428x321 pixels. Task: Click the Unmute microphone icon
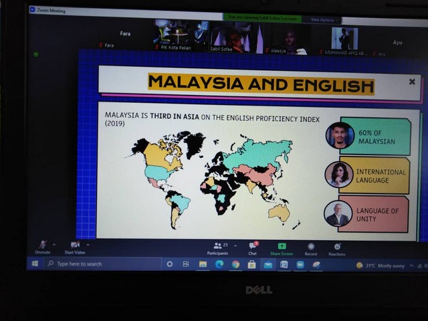[x=43, y=245]
